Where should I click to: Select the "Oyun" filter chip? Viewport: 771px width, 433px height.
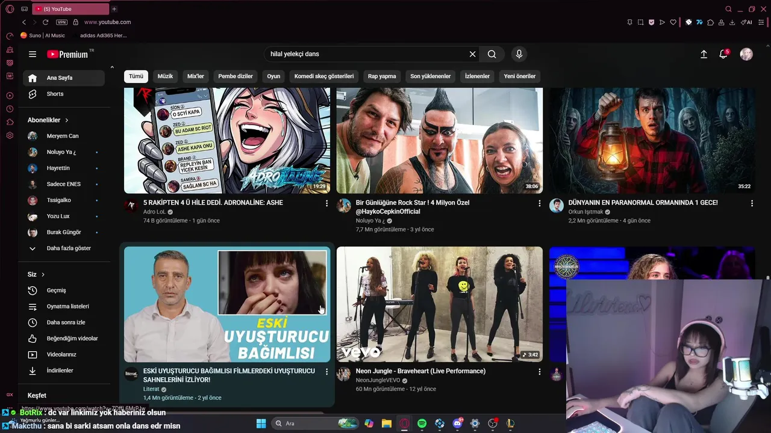273,76
